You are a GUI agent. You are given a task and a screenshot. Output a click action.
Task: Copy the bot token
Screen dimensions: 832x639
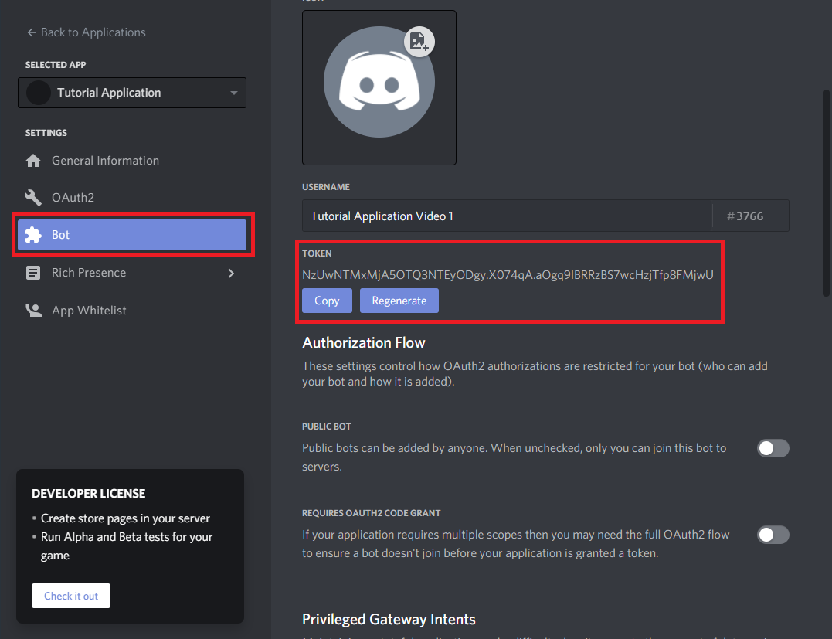point(327,301)
